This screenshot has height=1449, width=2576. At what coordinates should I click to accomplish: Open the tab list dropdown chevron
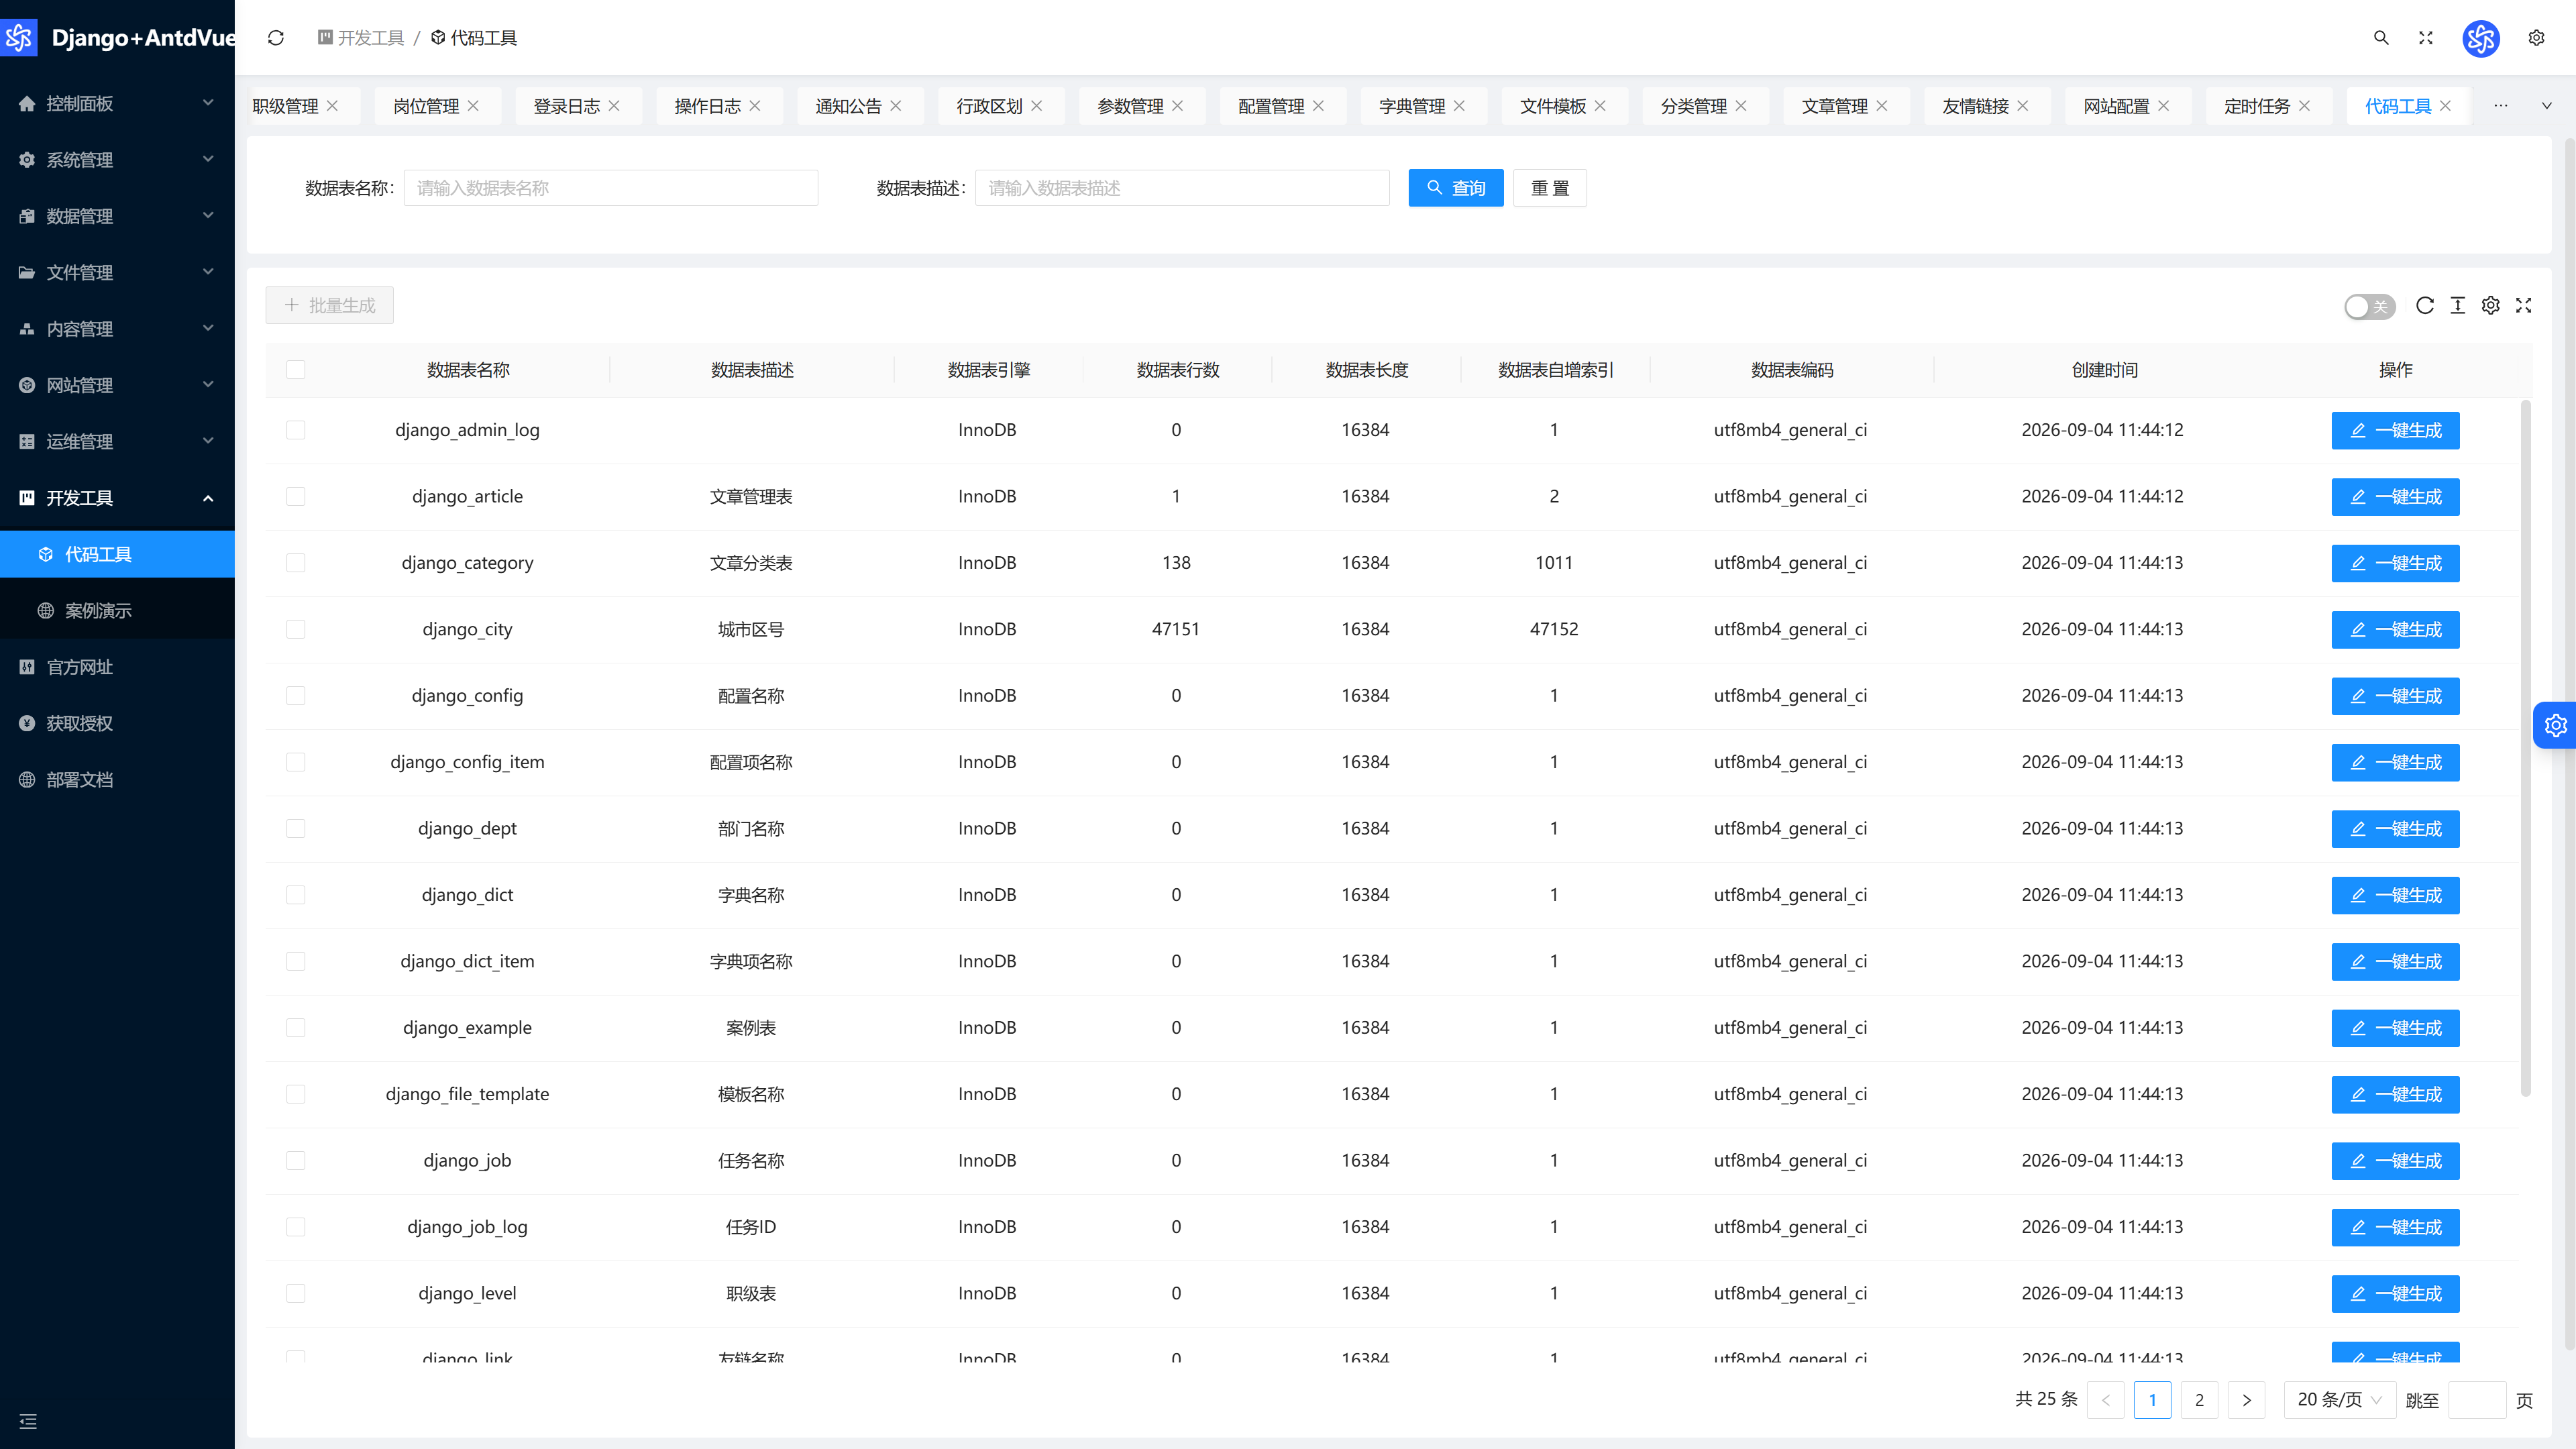point(2547,106)
